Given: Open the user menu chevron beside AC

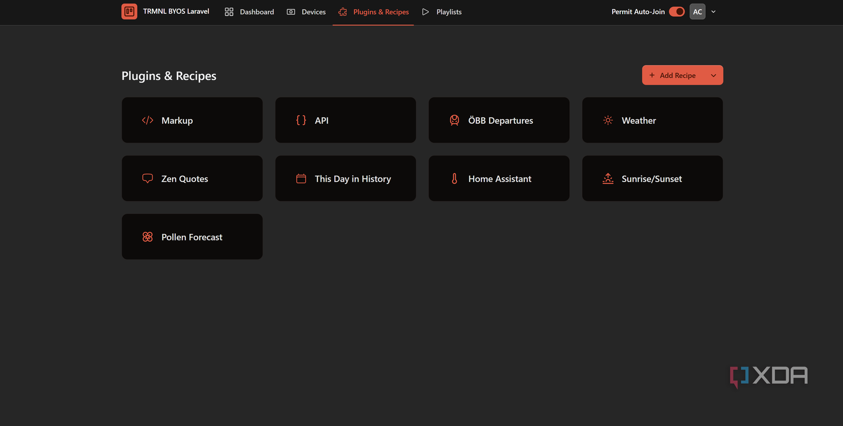Looking at the screenshot, I should [714, 12].
